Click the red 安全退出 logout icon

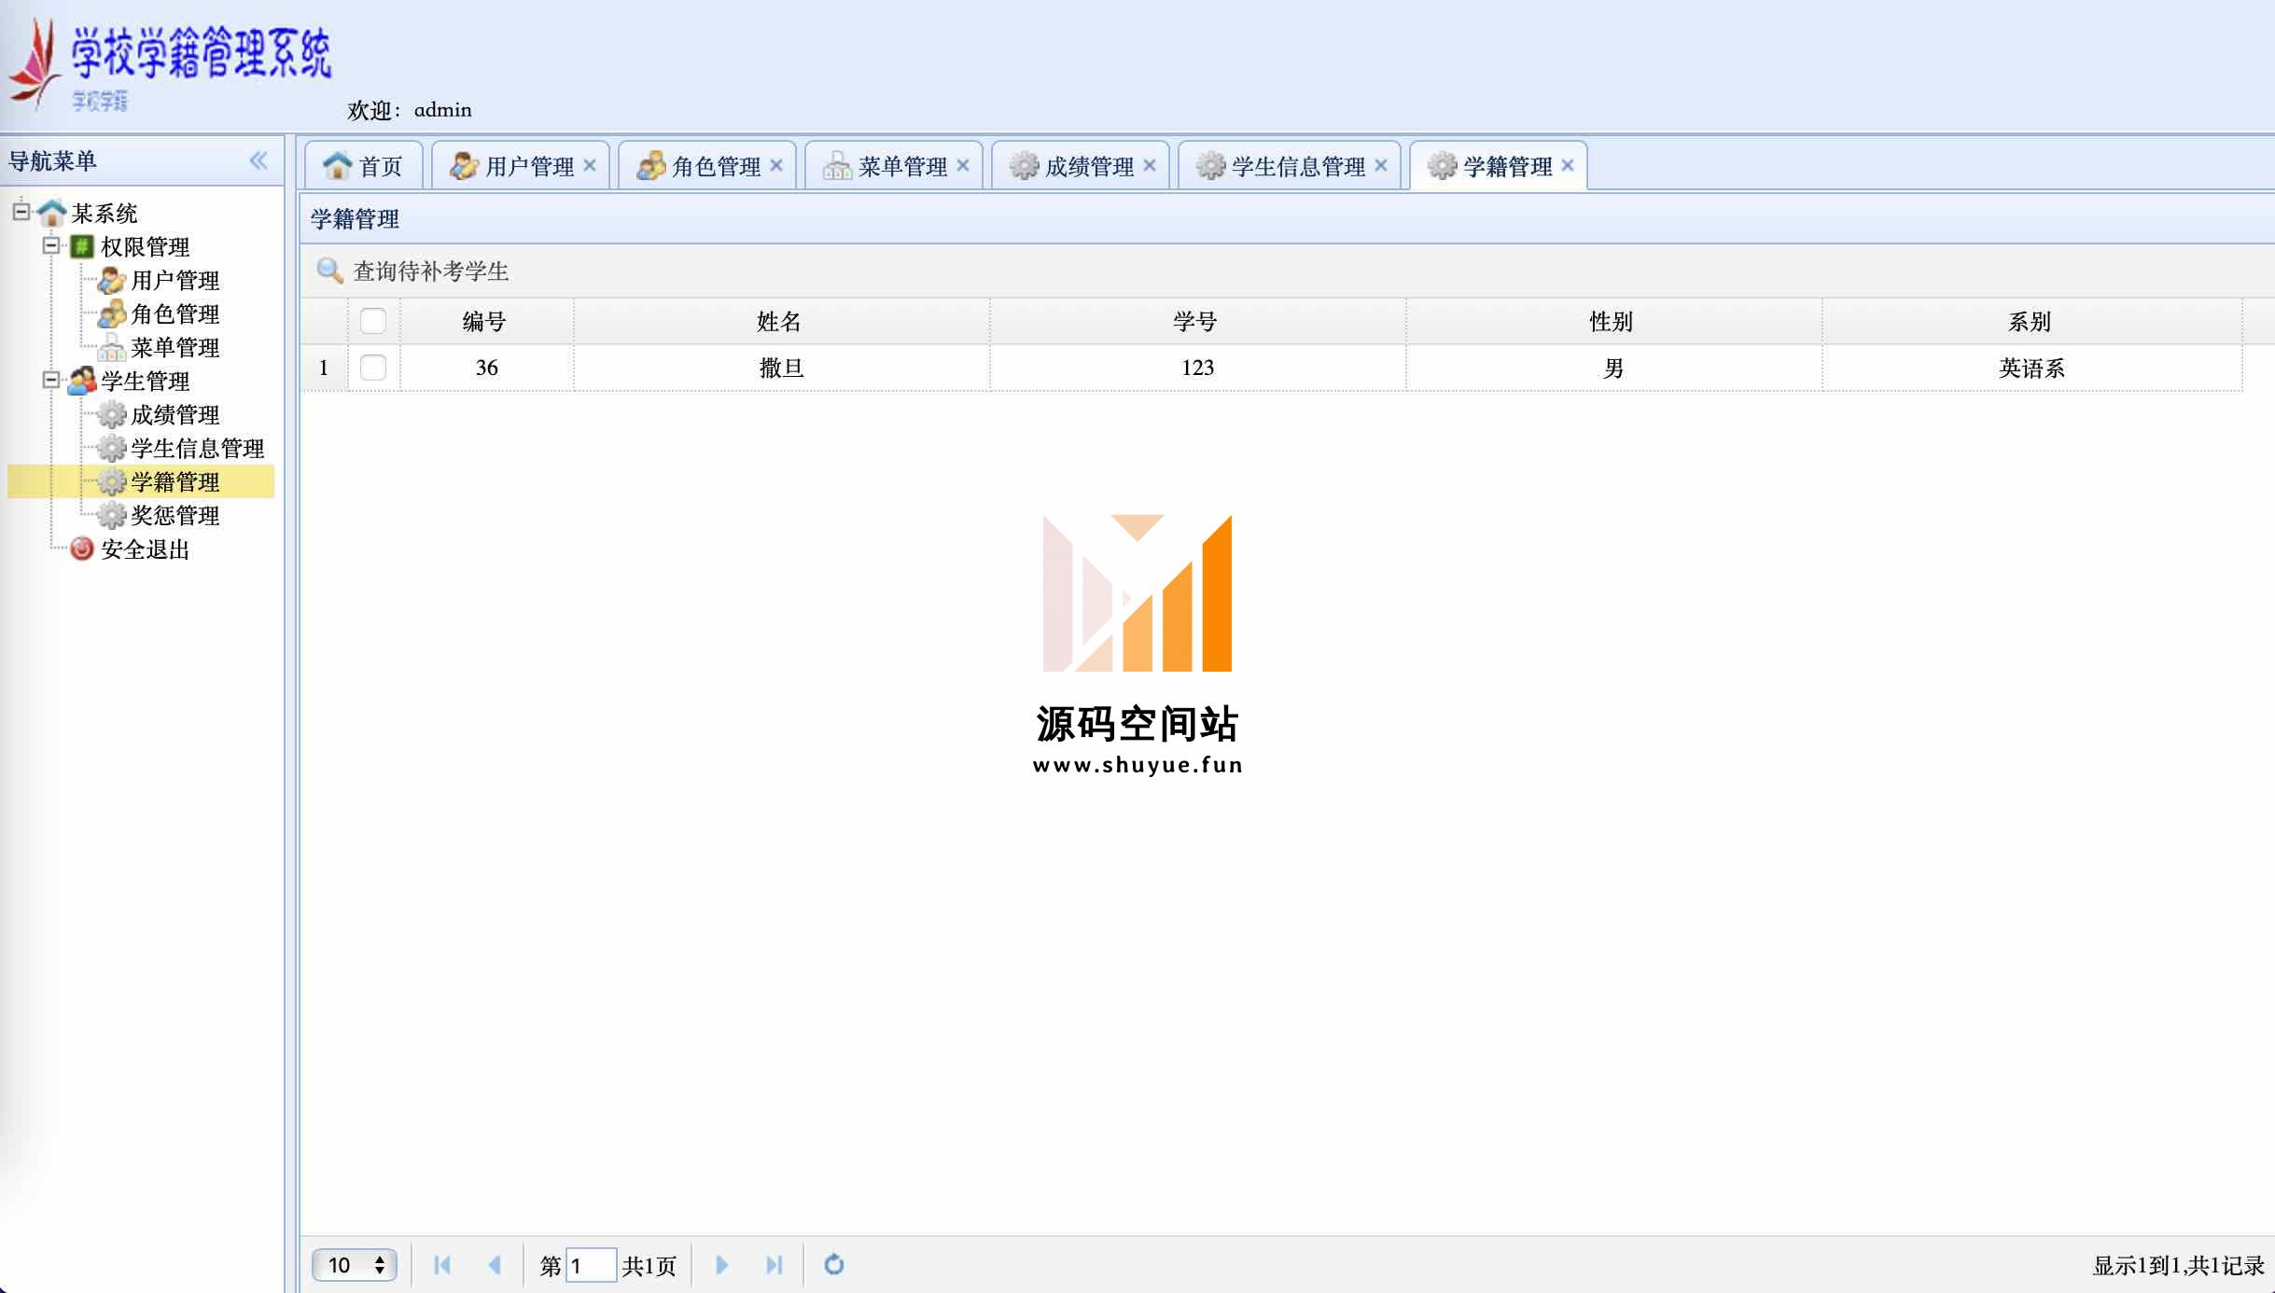click(x=82, y=549)
